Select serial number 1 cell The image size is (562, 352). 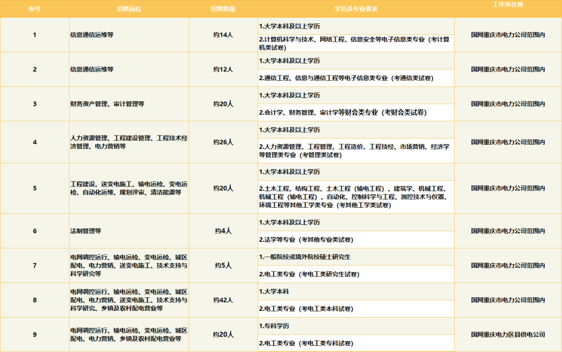click(x=35, y=35)
